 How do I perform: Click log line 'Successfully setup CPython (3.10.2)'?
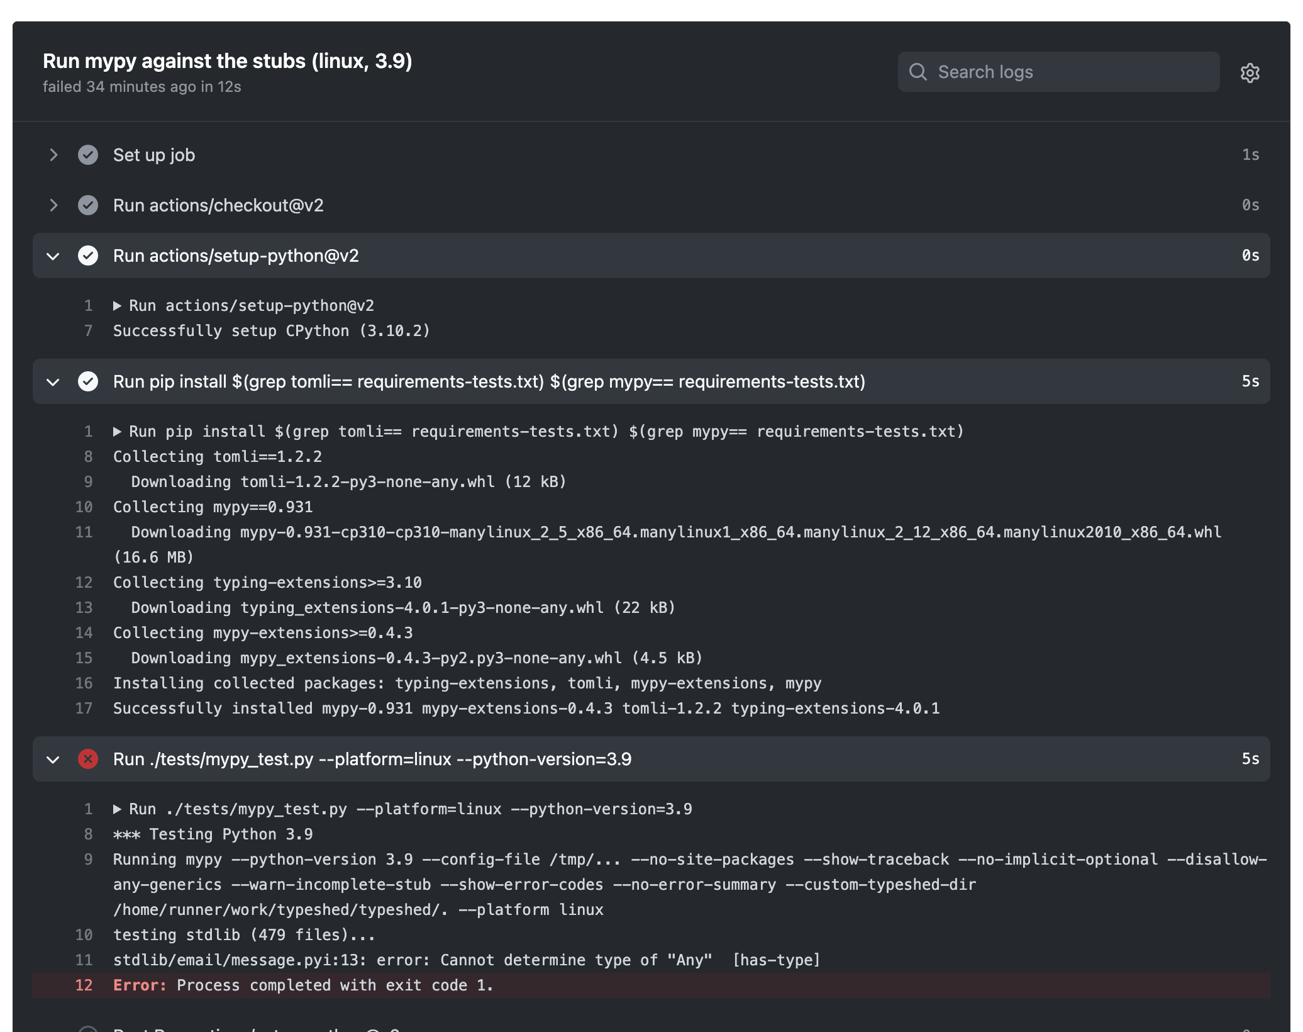pyautogui.click(x=272, y=331)
